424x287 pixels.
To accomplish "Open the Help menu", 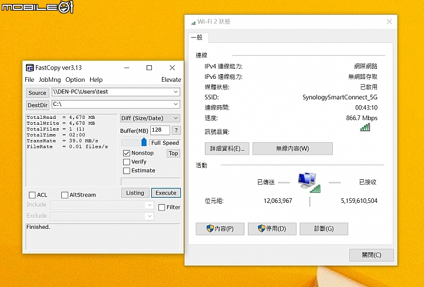I will 96,79.
